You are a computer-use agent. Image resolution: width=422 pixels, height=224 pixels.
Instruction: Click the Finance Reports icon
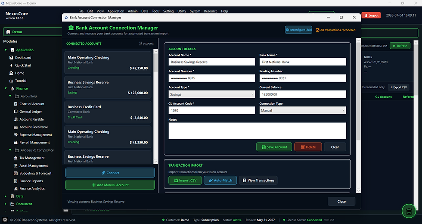pyautogui.click(x=16, y=181)
